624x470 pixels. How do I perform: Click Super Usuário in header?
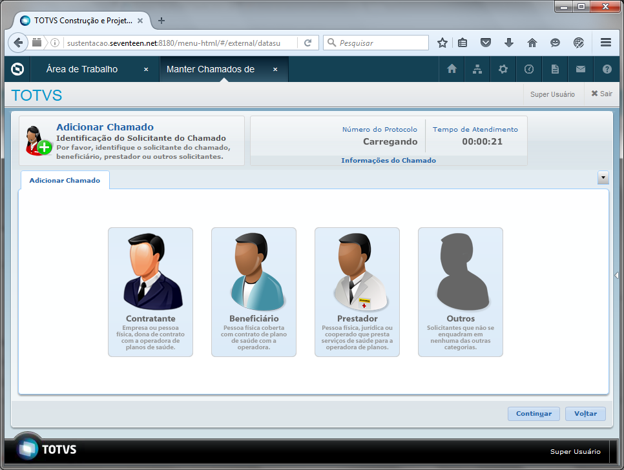pyautogui.click(x=552, y=94)
